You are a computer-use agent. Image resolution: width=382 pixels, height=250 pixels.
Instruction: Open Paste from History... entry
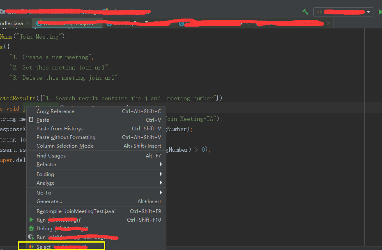96,129
